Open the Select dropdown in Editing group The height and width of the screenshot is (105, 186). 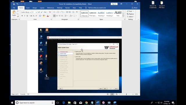(x=130, y=17)
